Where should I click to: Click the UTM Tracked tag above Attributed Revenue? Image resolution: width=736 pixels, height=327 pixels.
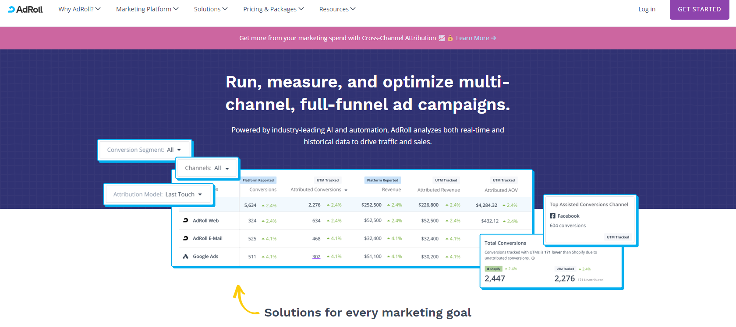click(x=446, y=180)
